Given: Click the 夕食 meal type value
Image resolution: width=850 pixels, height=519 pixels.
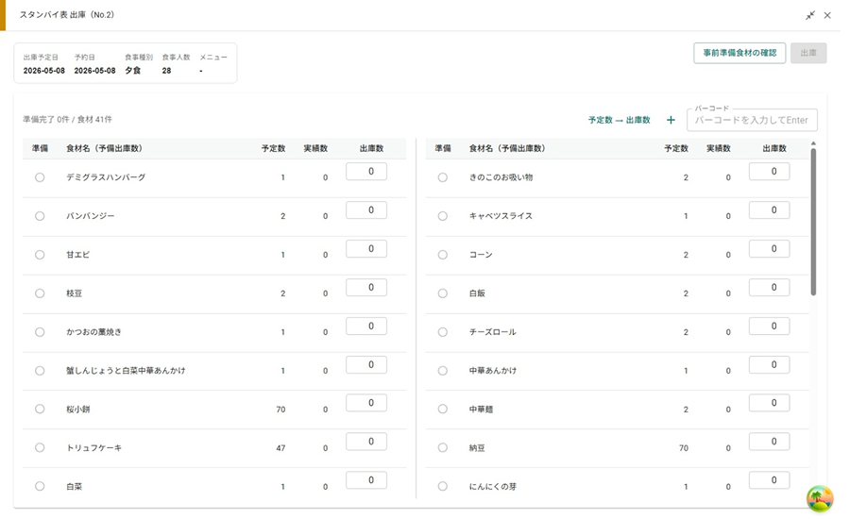Looking at the screenshot, I should pos(133,71).
